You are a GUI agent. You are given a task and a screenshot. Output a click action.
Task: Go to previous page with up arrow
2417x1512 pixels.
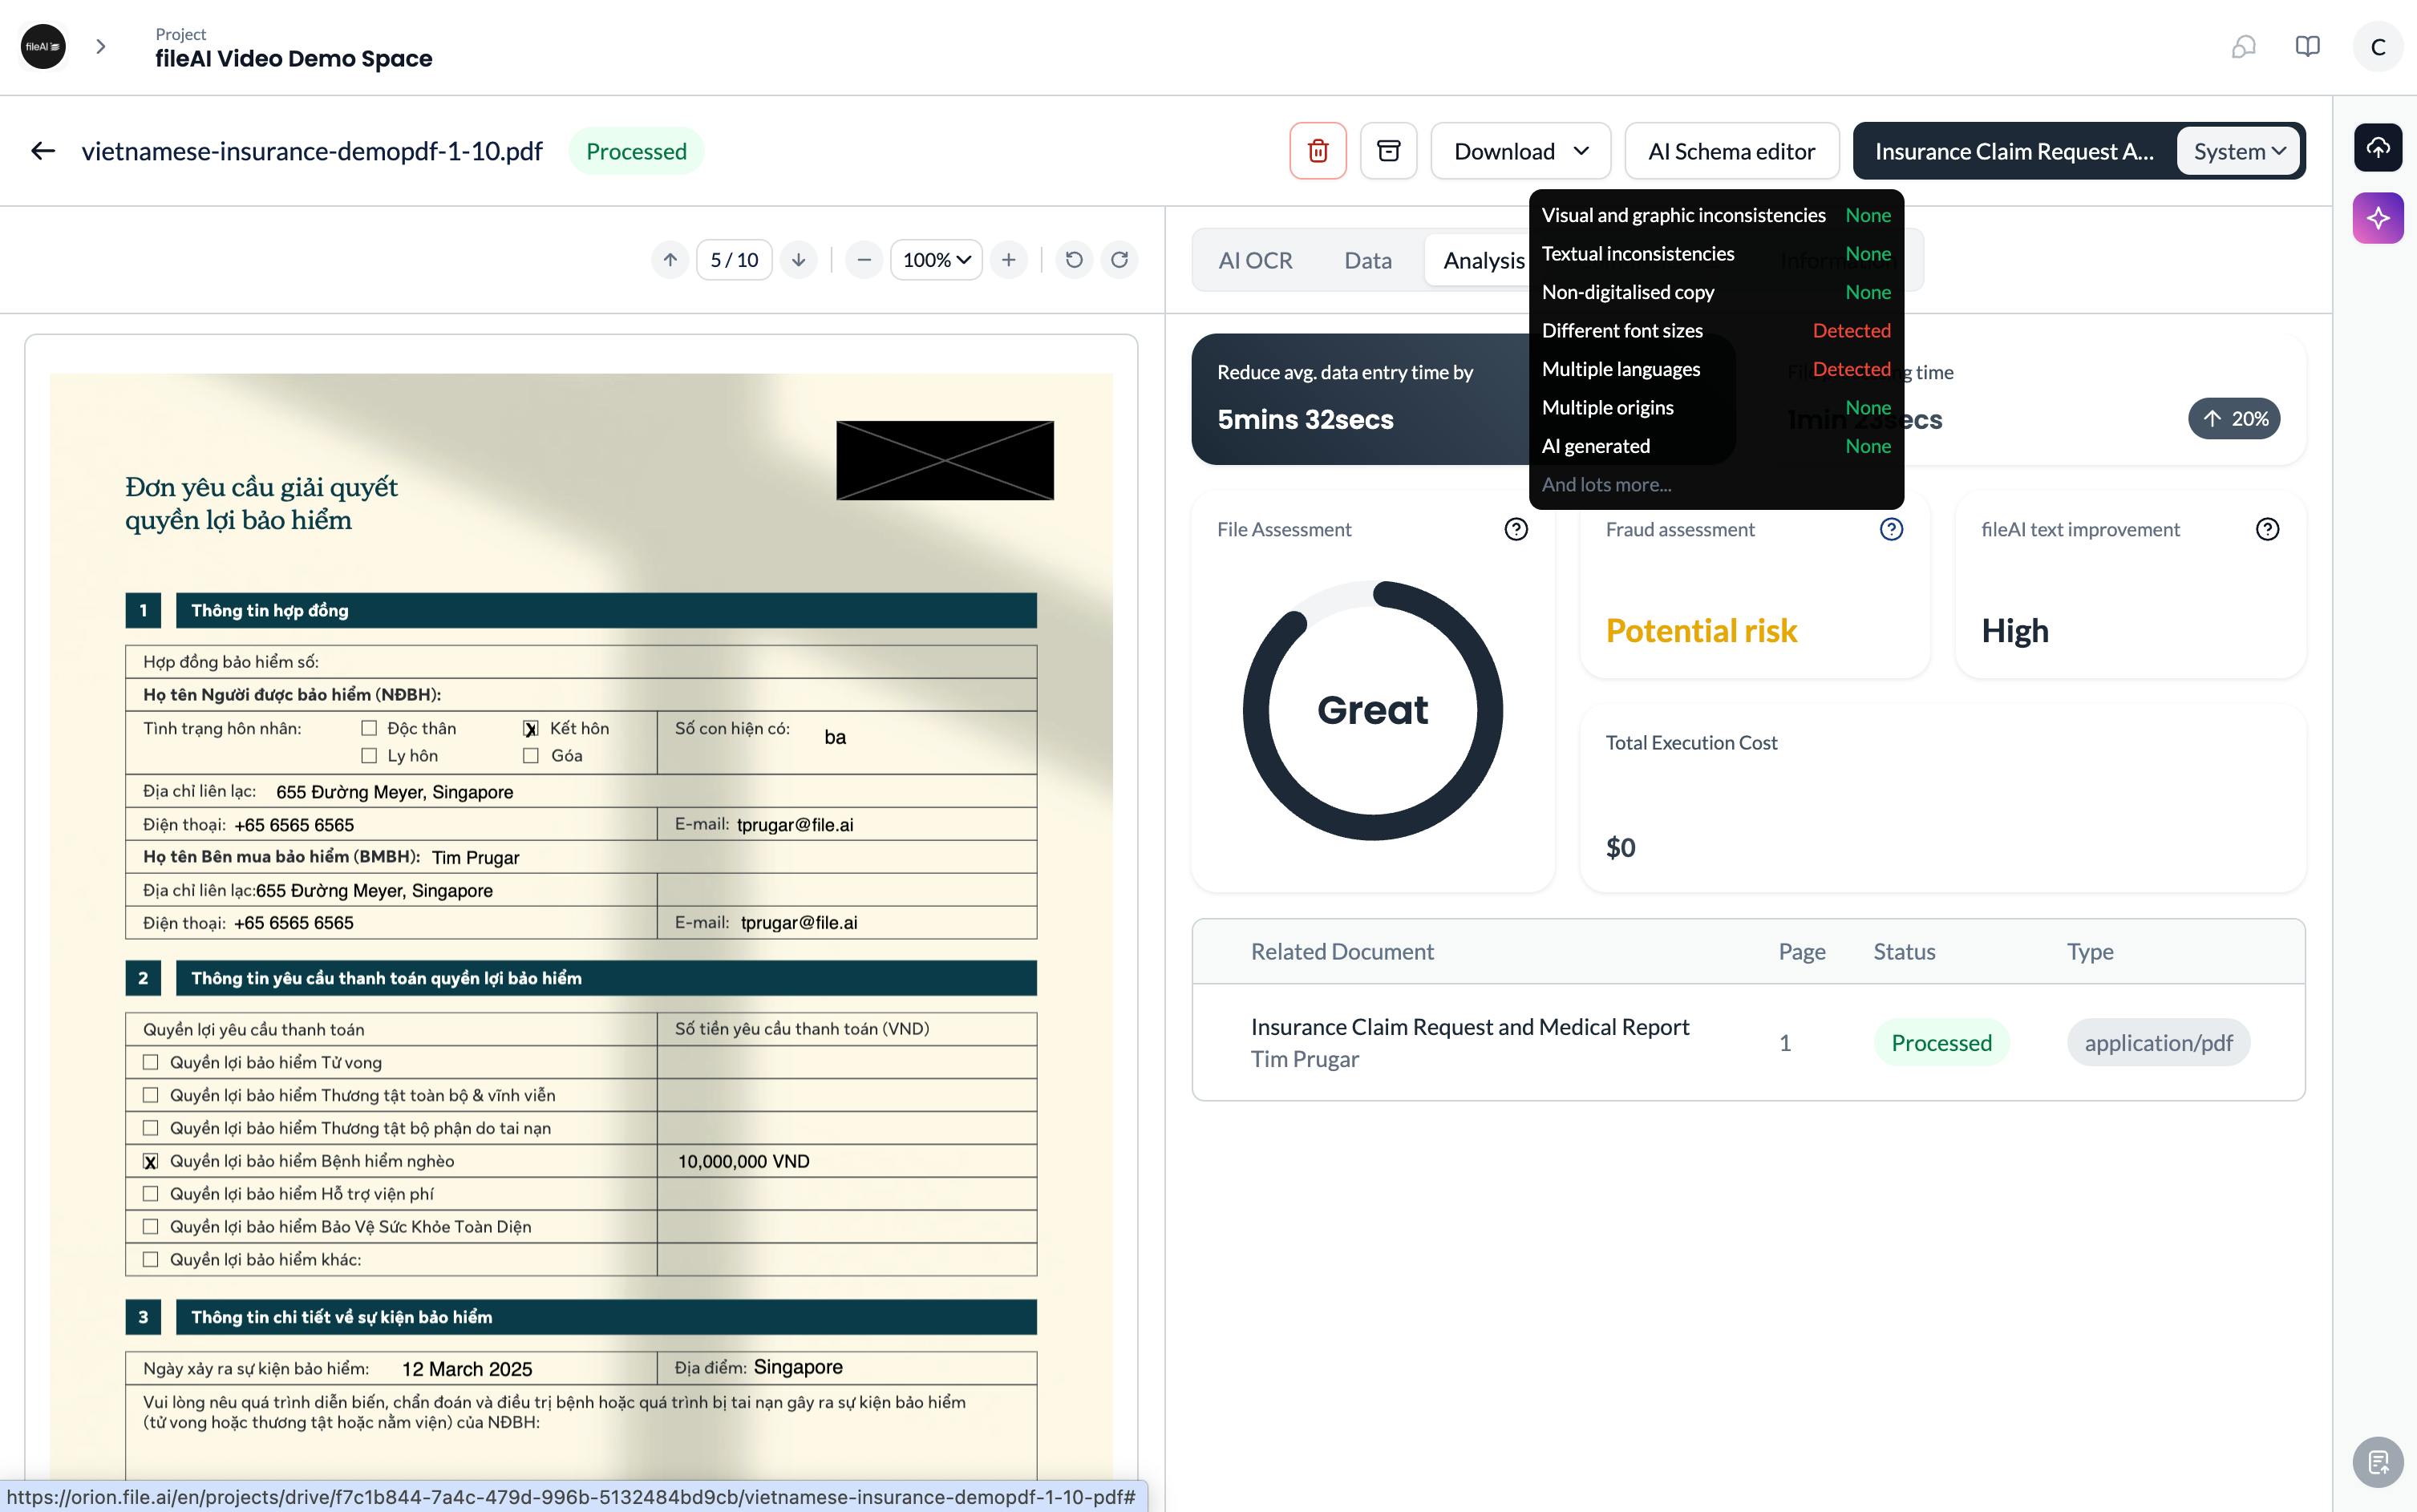(x=670, y=260)
